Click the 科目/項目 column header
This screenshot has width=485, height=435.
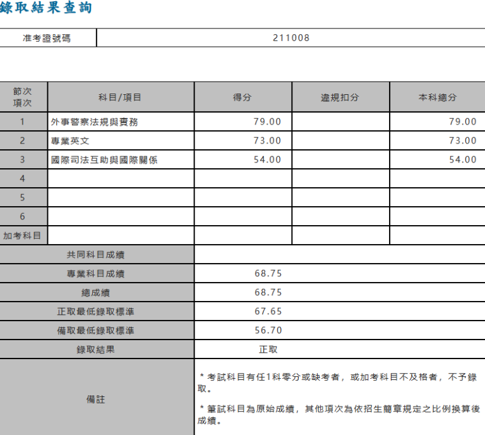[x=121, y=97]
